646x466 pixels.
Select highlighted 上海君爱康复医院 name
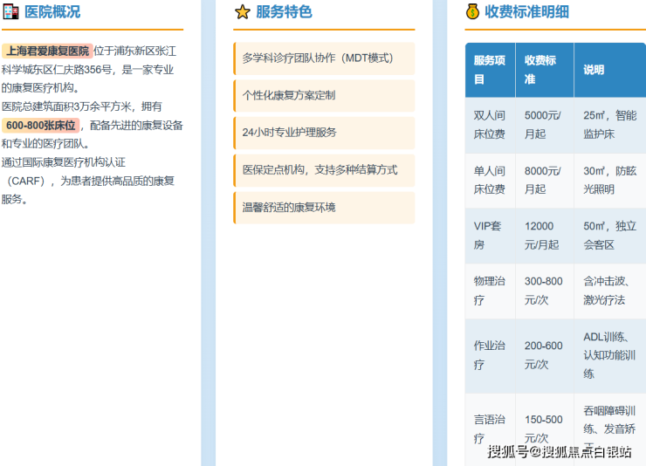pyautogui.click(x=47, y=51)
